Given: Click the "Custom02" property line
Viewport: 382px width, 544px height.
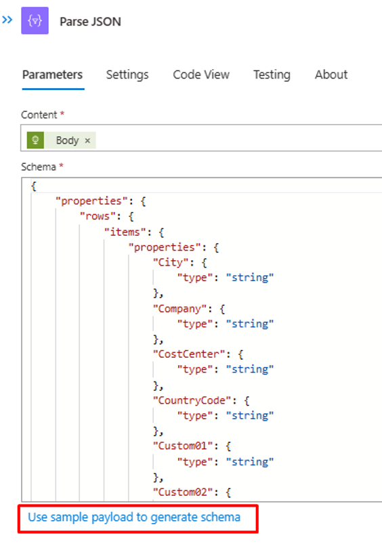Looking at the screenshot, I should pos(192,492).
